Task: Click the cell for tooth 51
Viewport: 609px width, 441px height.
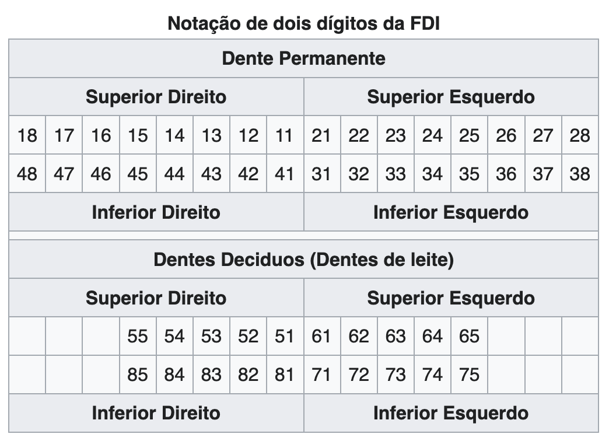Action: (285, 337)
